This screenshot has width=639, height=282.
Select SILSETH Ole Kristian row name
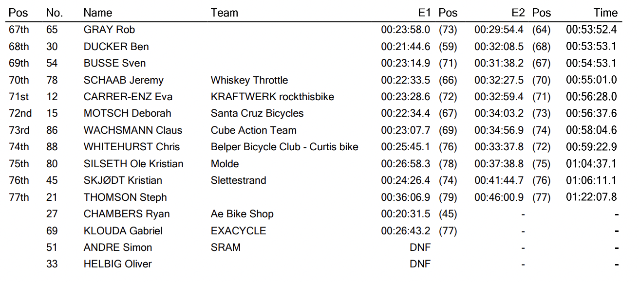pyautogui.click(x=133, y=164)
